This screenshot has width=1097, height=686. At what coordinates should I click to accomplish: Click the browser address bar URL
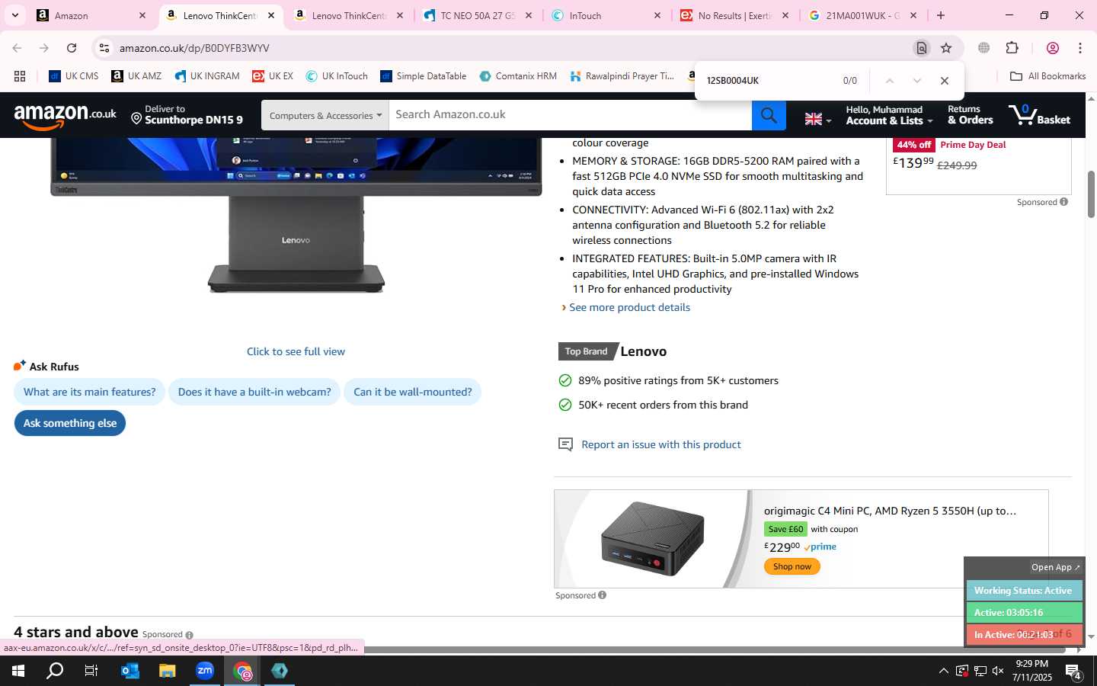194,48
